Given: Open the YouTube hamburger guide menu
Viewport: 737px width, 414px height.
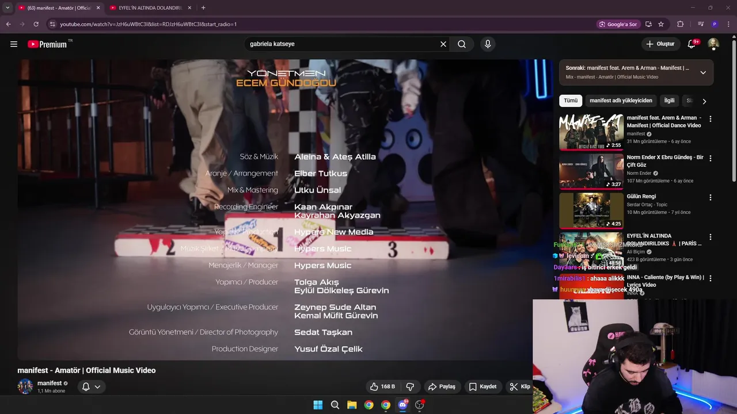Looking at the screenshot, I should [x=14, y=44].
